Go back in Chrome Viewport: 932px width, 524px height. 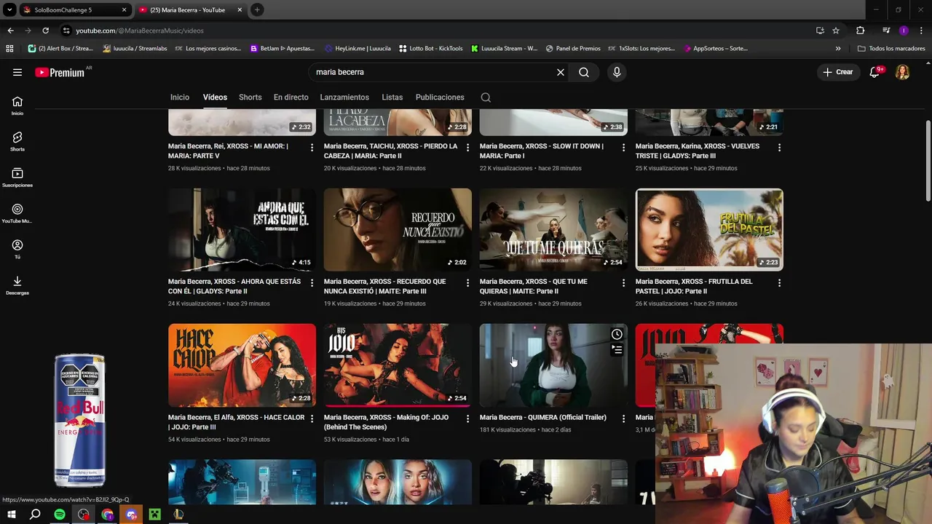click(10, 31)
